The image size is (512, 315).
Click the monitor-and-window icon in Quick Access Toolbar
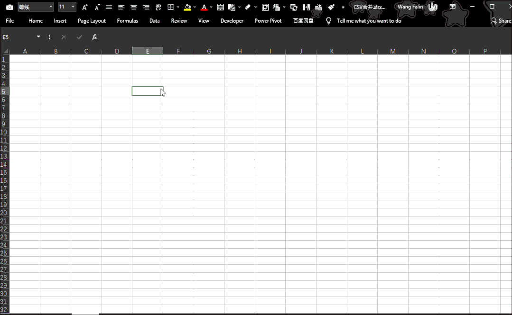tap(294, 7)
